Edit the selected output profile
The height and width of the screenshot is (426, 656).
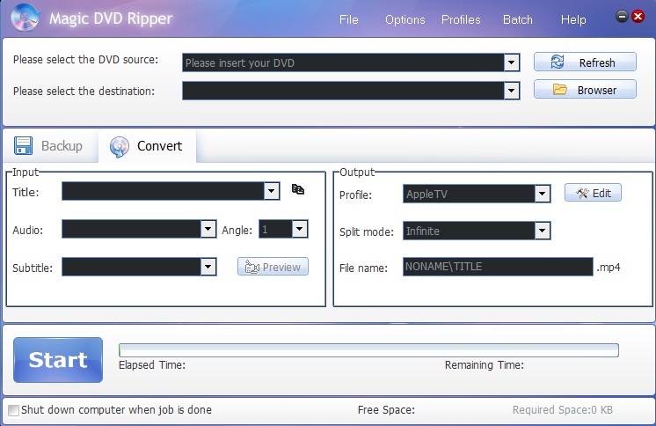593,193
